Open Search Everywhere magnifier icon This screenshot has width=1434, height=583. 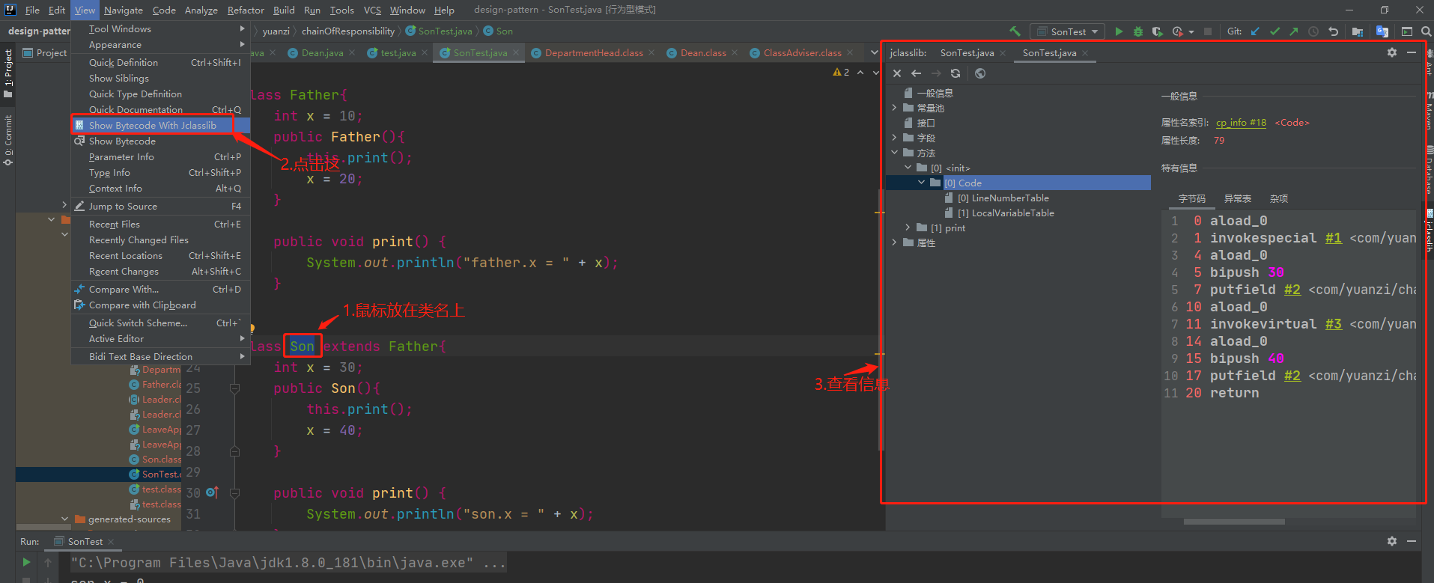click(1427, 31)
